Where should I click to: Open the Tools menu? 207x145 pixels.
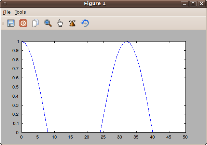pyautogui.click(x=20, y=12)
